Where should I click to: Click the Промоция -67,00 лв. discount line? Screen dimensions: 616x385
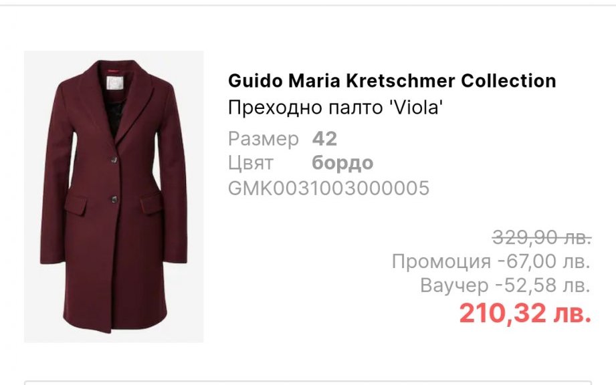tap(491, 261)
